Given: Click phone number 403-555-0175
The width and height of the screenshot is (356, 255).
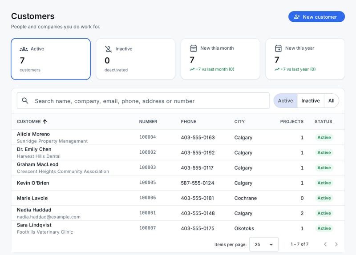Looking at the screenshot, I should pos(198,228).
